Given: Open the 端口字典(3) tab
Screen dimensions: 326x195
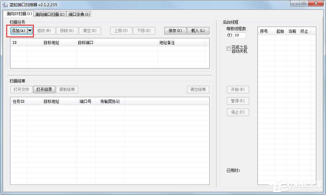Looking at the screenshot, I should (x=79, y=14).
